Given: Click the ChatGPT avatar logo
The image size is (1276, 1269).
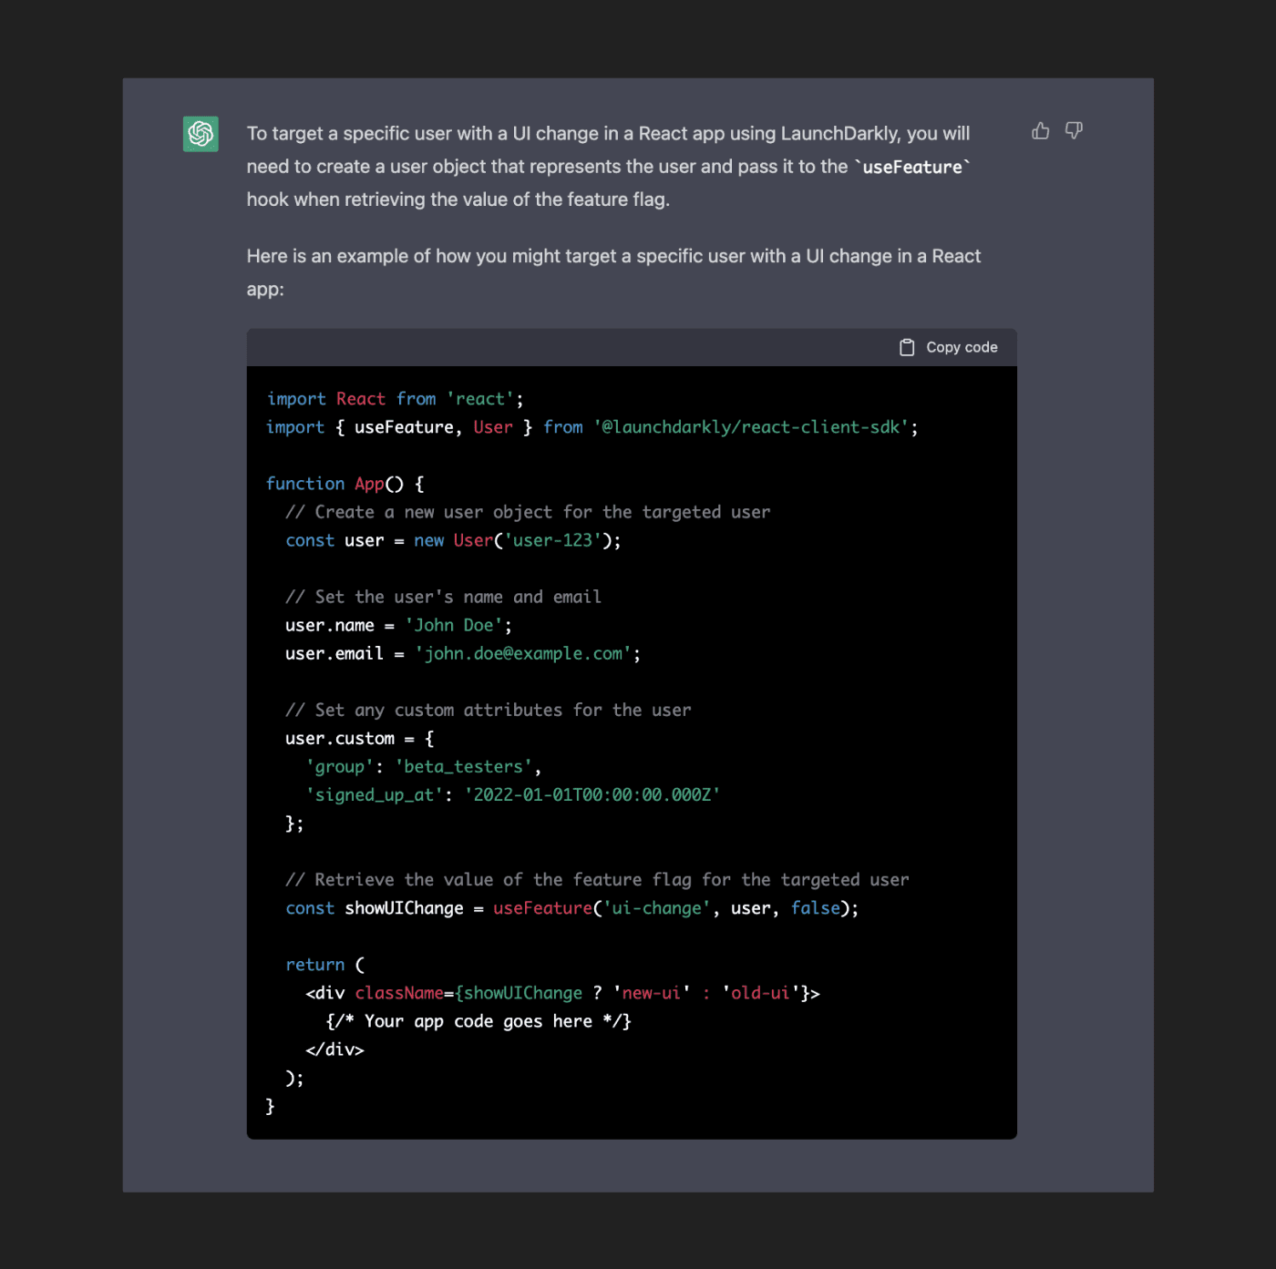Looking at the screenshot, I should click(x=201, y=134).
